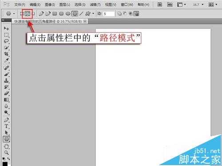Viewport: 222px width, 166px height.
Task: Open the 滤镜(T) menu
Action: 95,5
